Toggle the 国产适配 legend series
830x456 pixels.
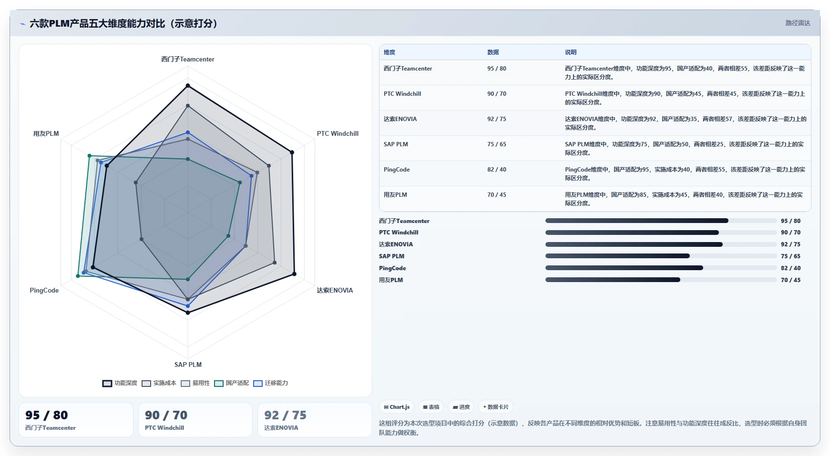tap(231, 383)
